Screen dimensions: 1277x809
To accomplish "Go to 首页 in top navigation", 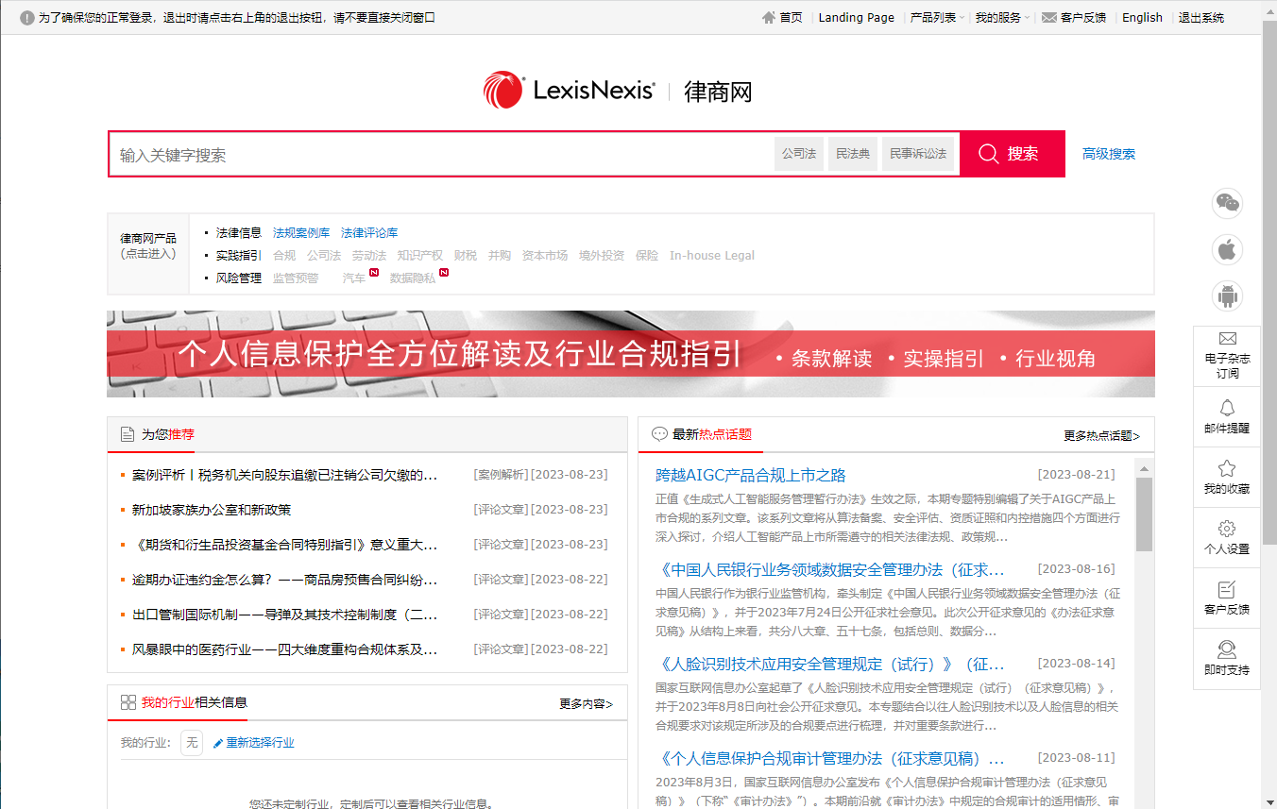I will click(x=782, y=18).
